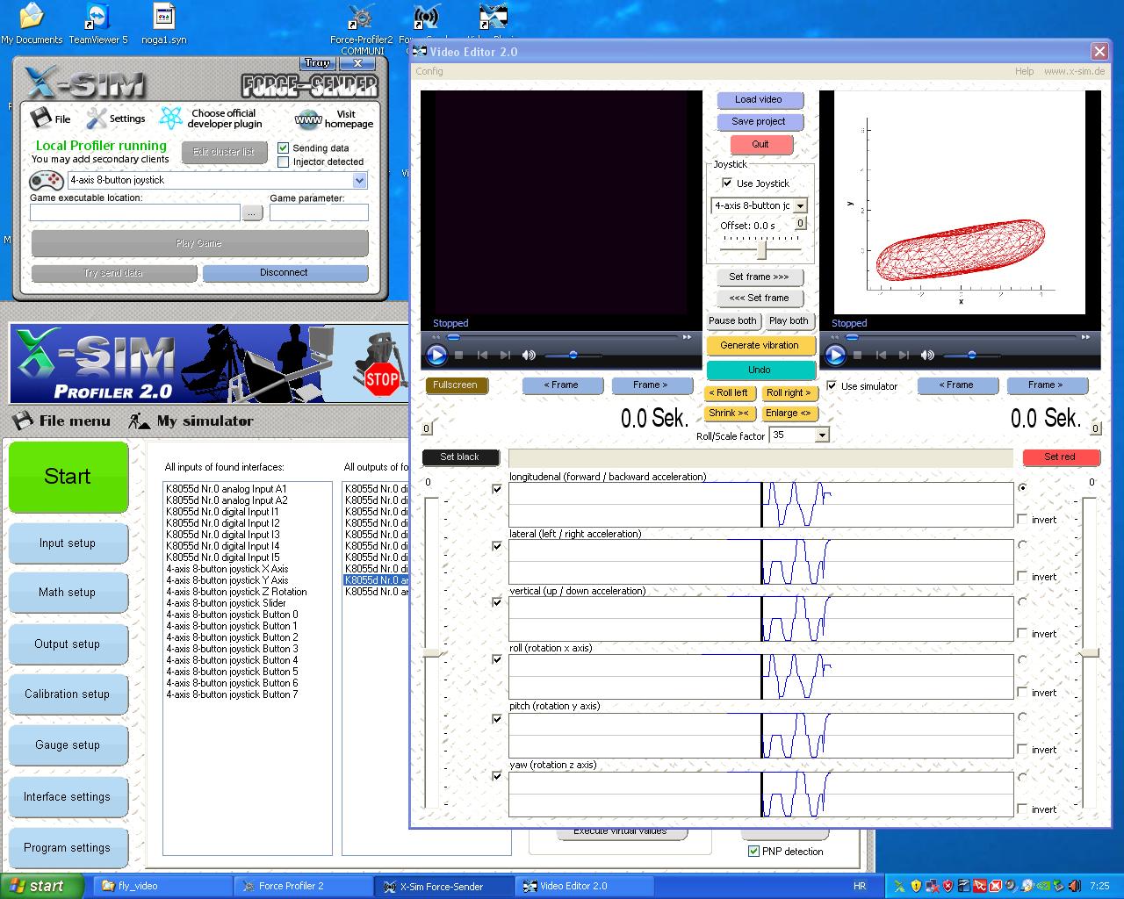The width and height of the screenshot is (1124, 899).
Task: Open Settings in Force-Sender
Action: [x=127, y=119]
